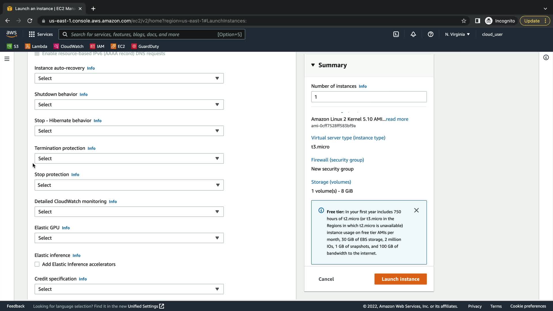Open the Services grid menu

(41, 34)
